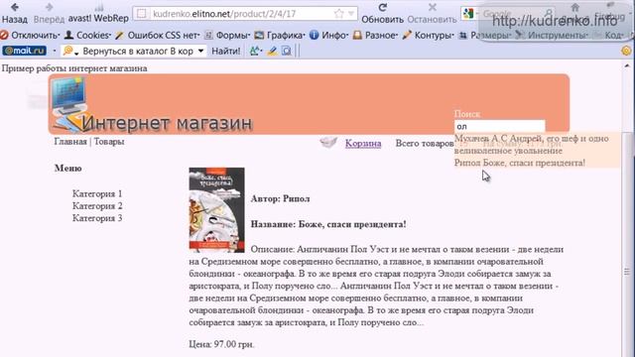The height and width of the screenshot is (357, 635).
Task: Click the price text 'Цена: 97.00 грн.'
Action: pos(221,344)
